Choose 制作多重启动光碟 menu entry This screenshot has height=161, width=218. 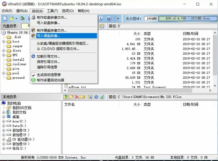coord(64,80)
